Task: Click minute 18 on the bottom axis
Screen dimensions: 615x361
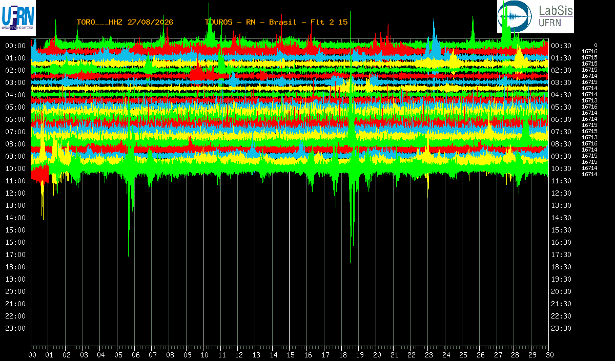Action: click(x=342, y=355)
